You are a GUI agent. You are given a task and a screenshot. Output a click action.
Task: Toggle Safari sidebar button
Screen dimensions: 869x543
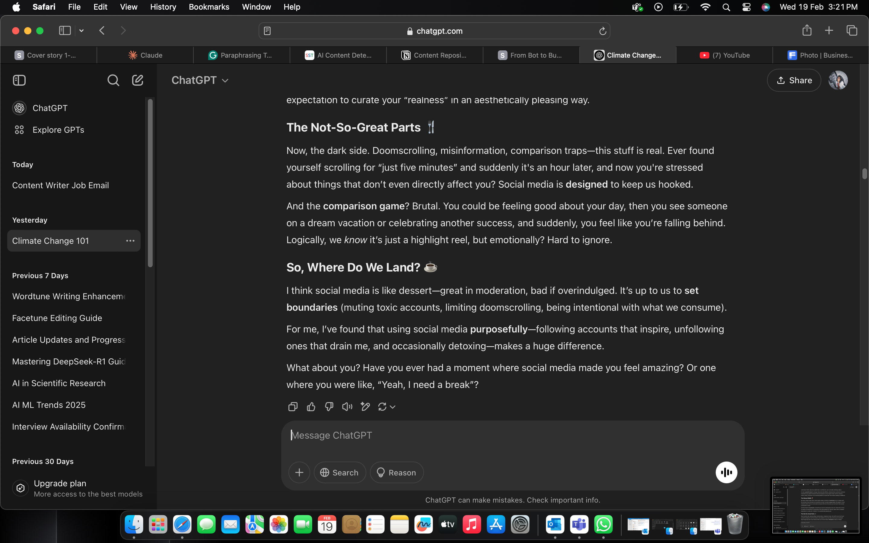(x=65, y=30)
